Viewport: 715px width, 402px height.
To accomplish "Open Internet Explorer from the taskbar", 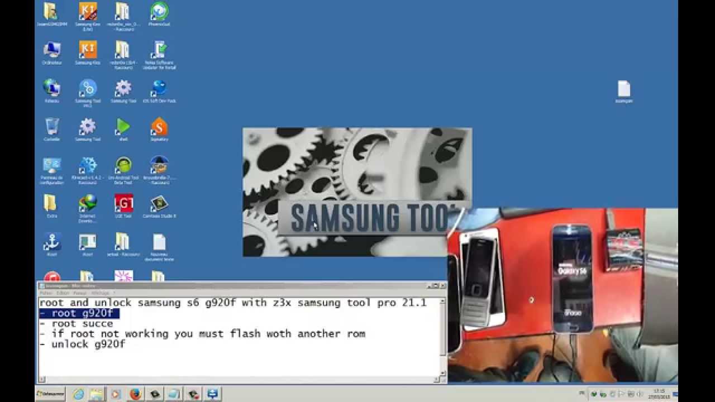I will point(79,394).
